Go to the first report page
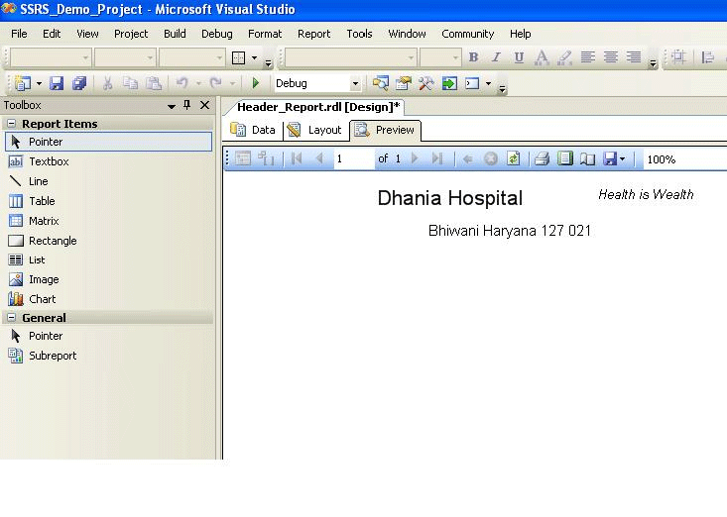This screenshot has height=517, width=727. coord(297,158)
